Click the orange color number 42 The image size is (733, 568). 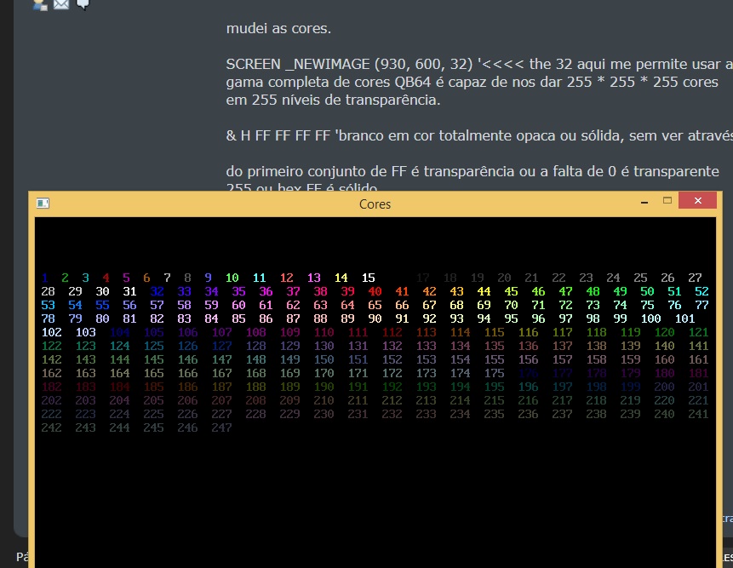coord(429,291)
